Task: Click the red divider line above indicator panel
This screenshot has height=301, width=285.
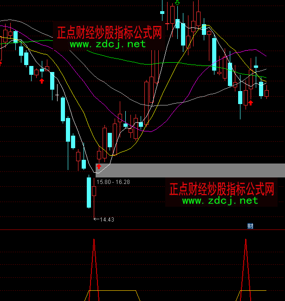Action: click(x=139, y=230)
